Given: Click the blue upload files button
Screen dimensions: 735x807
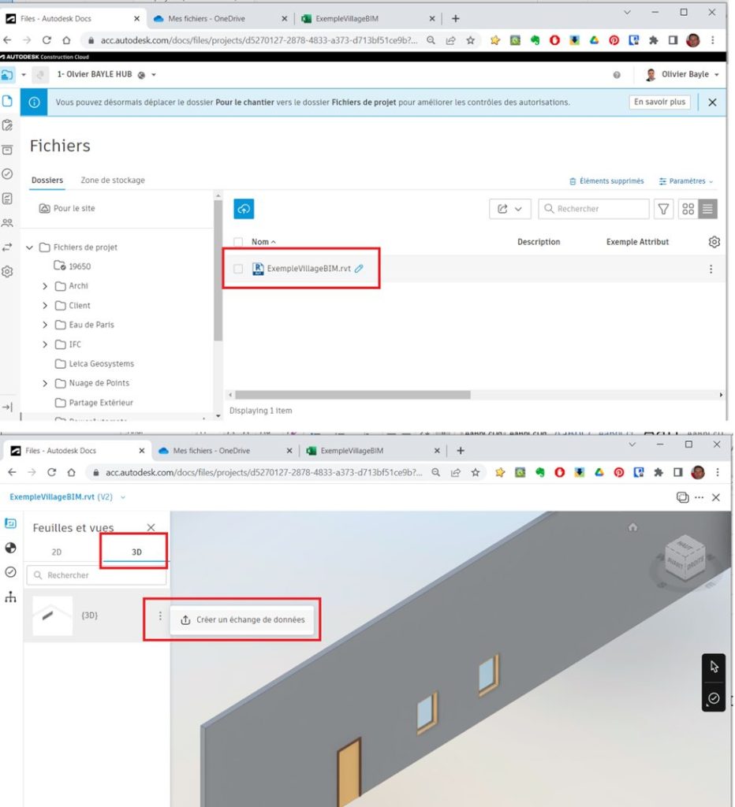Looking at the screenshot, I should point(244,208).
